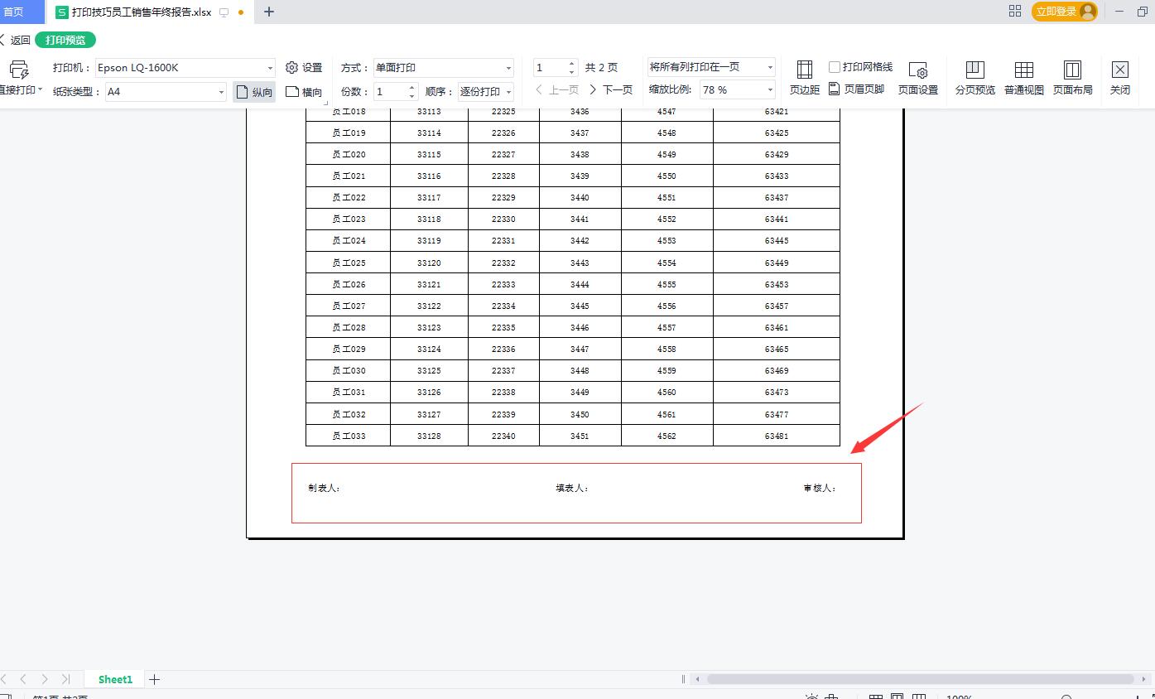Decrease page number with down arrow
Image resolution: width=1155 pixels, height=699 pixels.
click(571, 72)
